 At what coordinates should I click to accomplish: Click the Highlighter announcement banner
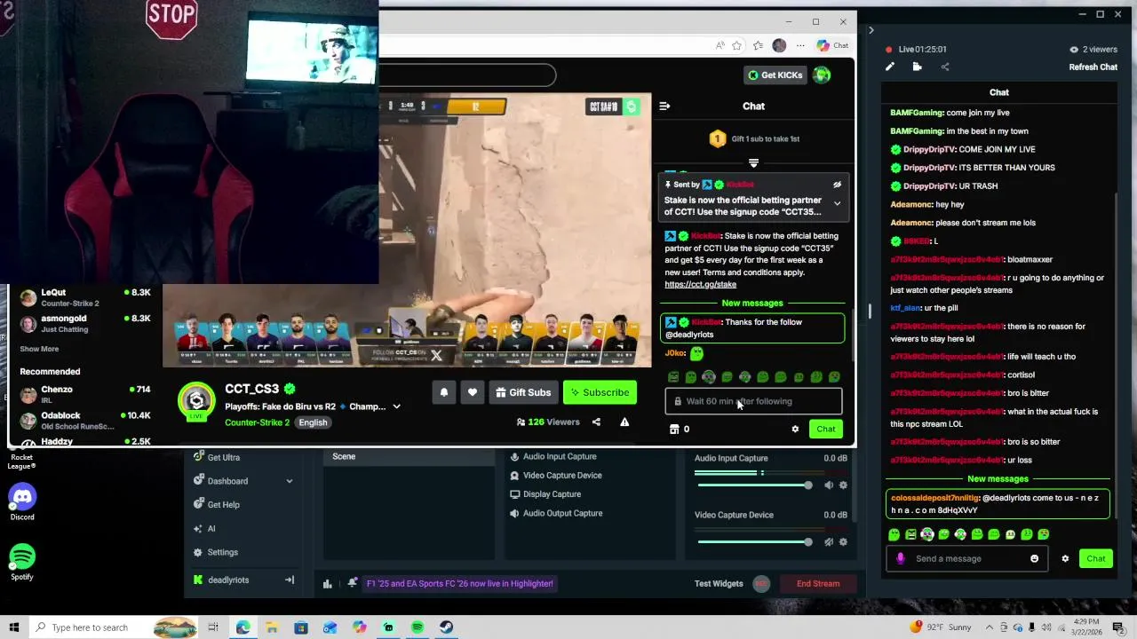[460, 584]
